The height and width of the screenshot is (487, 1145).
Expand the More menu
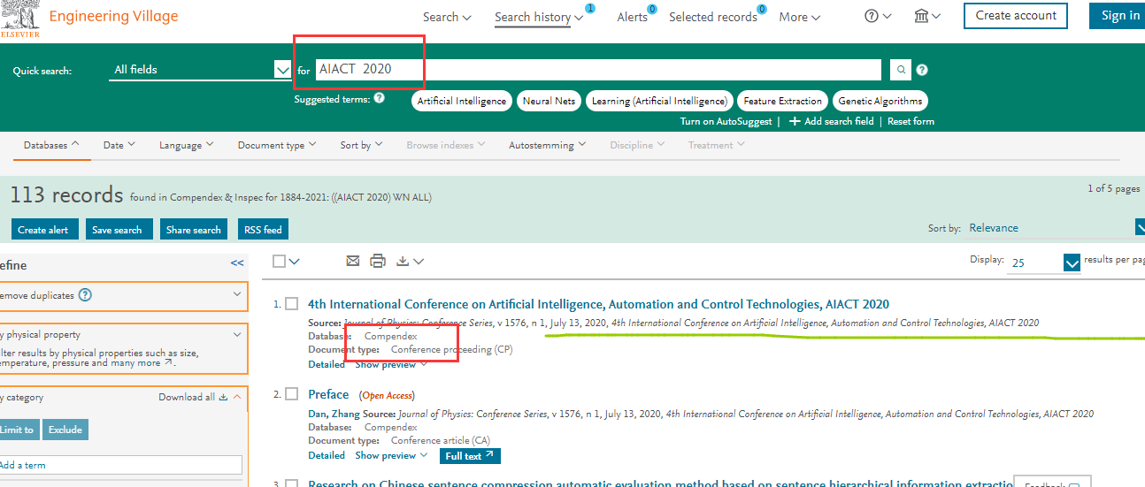tap(800, 17)
